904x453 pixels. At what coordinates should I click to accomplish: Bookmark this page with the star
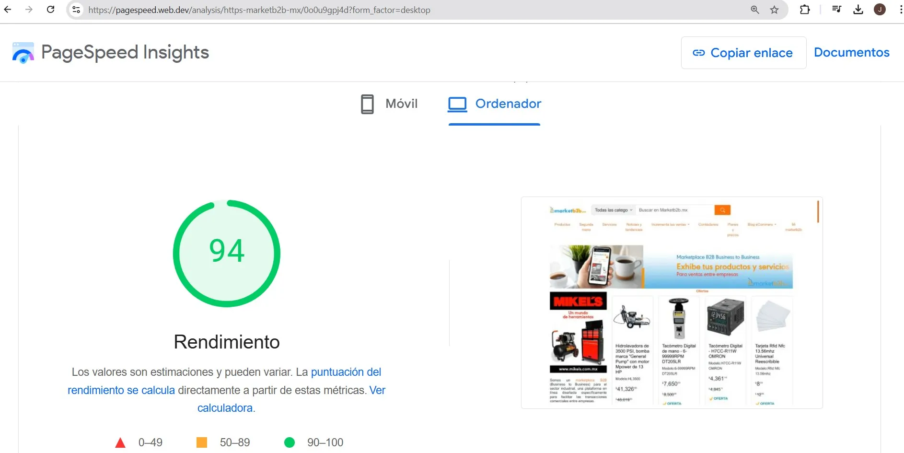[775, 10]
